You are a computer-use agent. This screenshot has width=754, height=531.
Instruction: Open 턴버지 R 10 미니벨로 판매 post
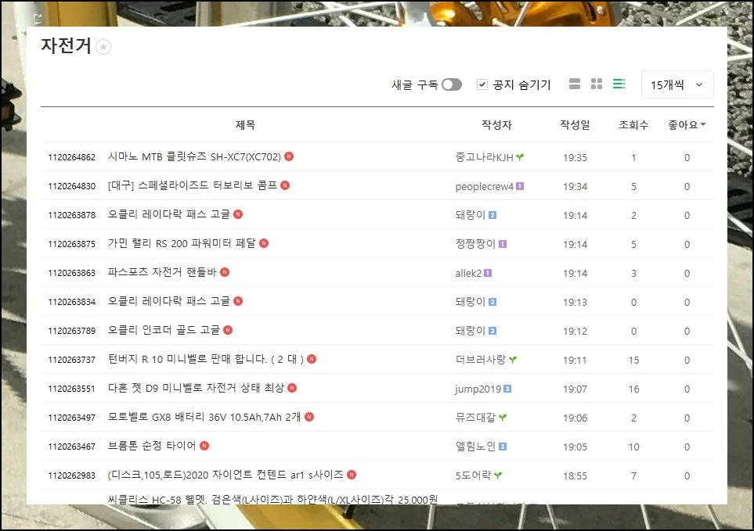pos(205,360)
